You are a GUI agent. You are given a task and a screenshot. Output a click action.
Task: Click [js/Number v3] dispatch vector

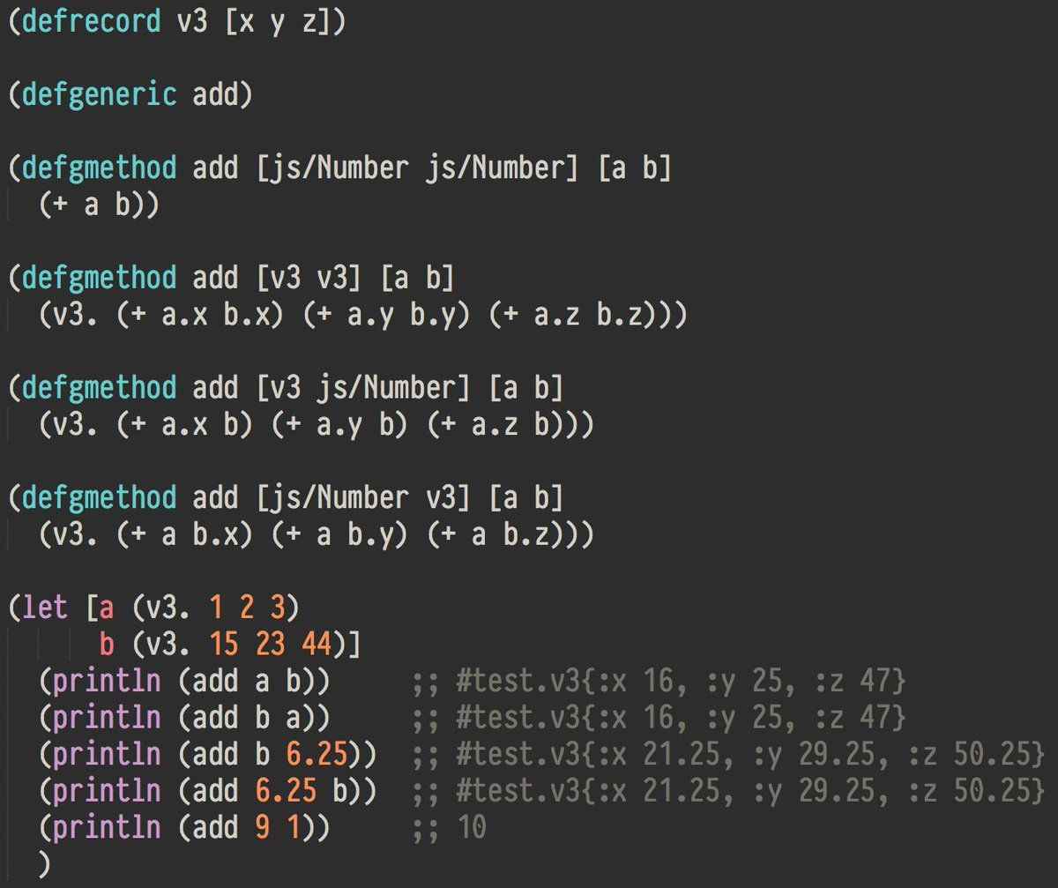pos(362,497)
